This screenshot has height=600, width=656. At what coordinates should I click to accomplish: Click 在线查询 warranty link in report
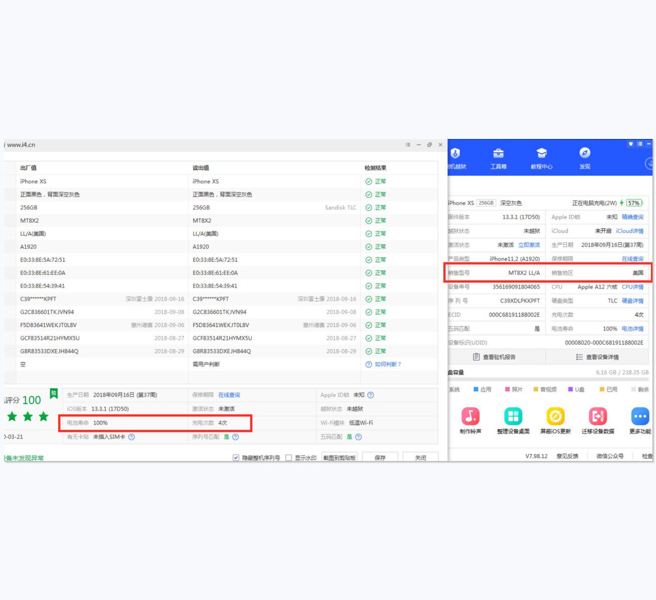click(229, 395)
